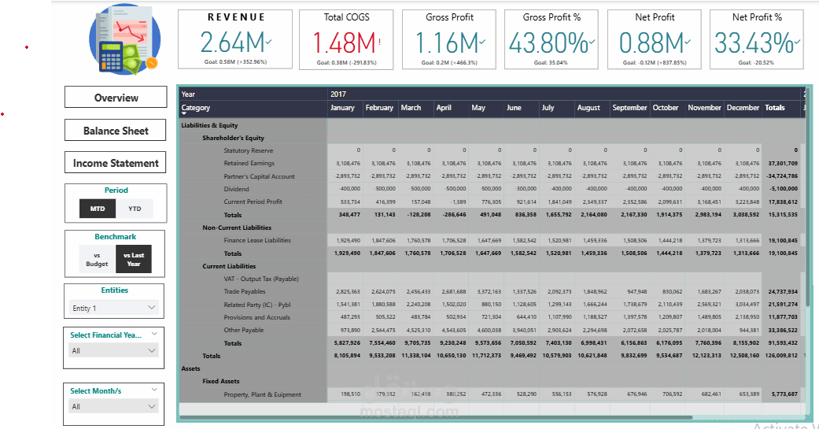Open the Entities dropdown showing Entity 1
The image size is (819, 429).
[114, 308]
